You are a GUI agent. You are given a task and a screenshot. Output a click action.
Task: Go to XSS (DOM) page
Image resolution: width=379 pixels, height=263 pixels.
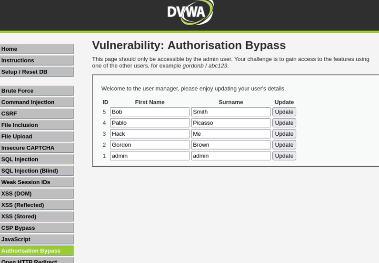[37, 194]
